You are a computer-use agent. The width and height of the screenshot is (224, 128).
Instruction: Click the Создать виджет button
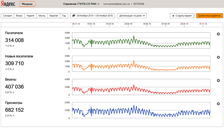click(x=182, y=16)
